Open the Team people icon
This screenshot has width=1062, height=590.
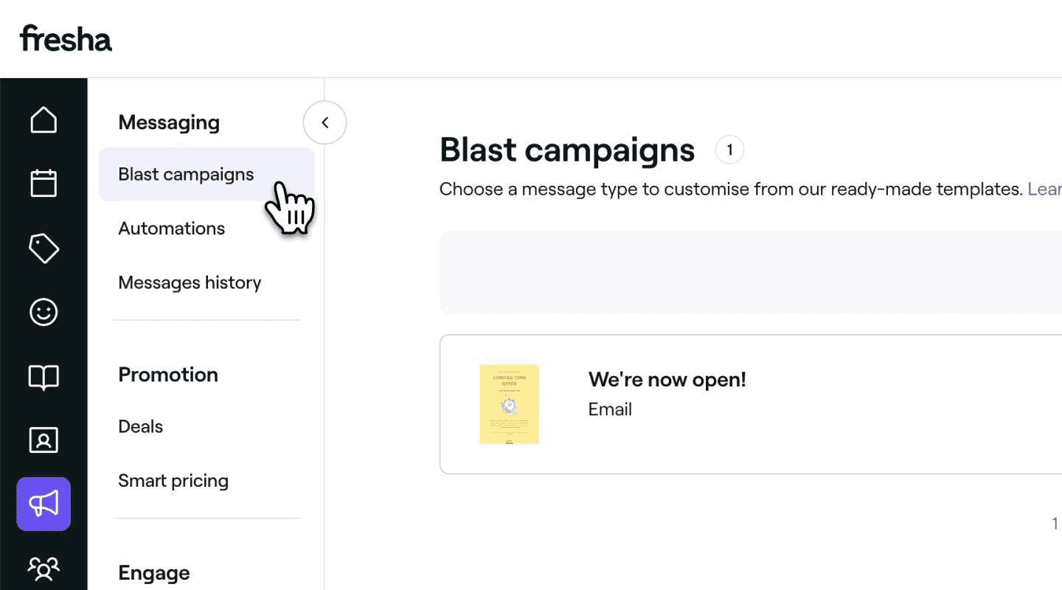point(44,569)
